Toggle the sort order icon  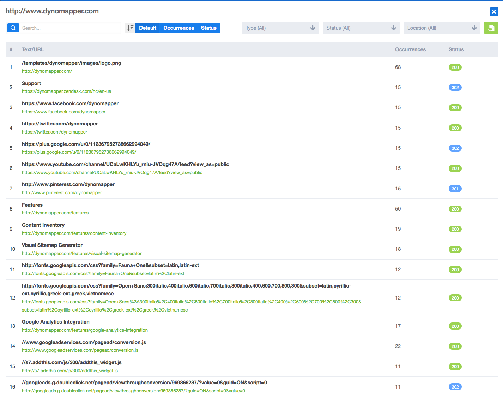coord(130,28)
